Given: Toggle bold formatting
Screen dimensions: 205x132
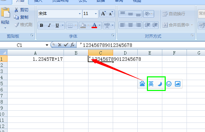Looking at the screenshot, I should (42, 25).
